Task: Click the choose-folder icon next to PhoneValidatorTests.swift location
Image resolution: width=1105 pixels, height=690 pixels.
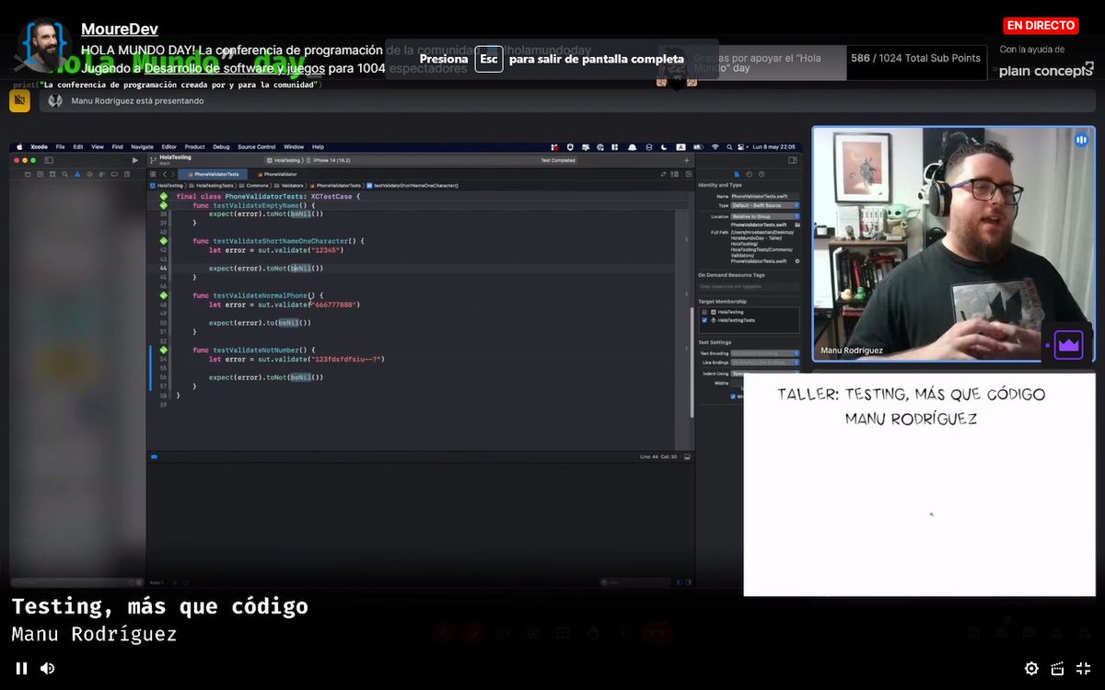Action: pyautogui.click(x=797, y=224)
